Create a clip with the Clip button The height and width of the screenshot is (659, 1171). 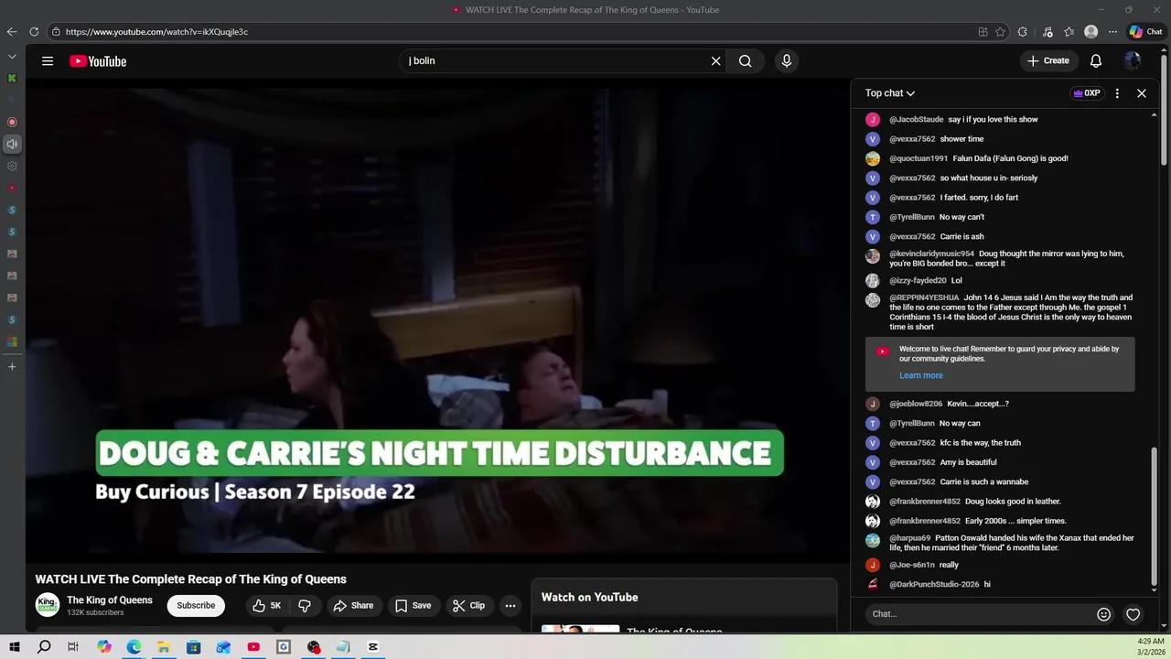pyautogui.click(x=468, y=605)
